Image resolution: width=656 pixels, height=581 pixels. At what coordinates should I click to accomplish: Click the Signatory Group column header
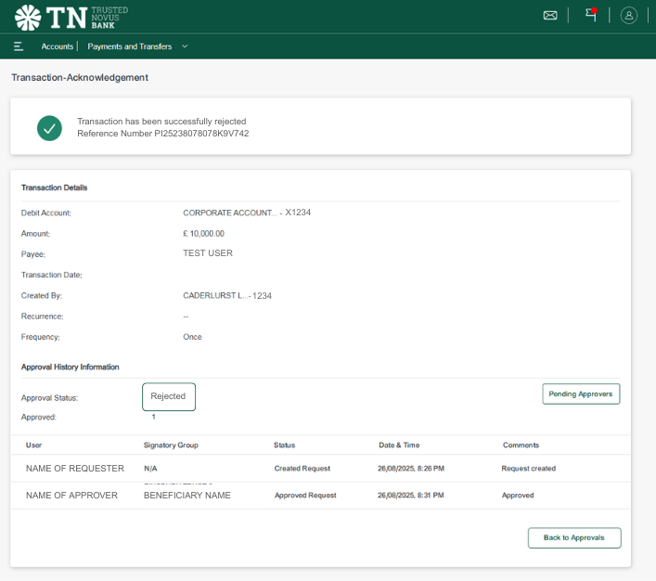(x=171, y=445)
